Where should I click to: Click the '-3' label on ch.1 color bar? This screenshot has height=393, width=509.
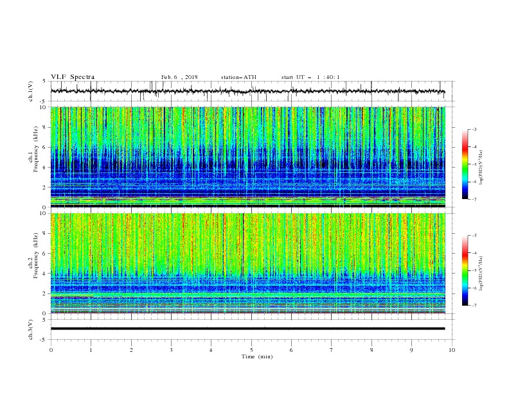click(474, 130)
